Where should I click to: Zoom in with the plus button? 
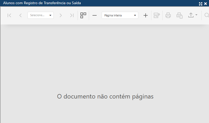146,15
